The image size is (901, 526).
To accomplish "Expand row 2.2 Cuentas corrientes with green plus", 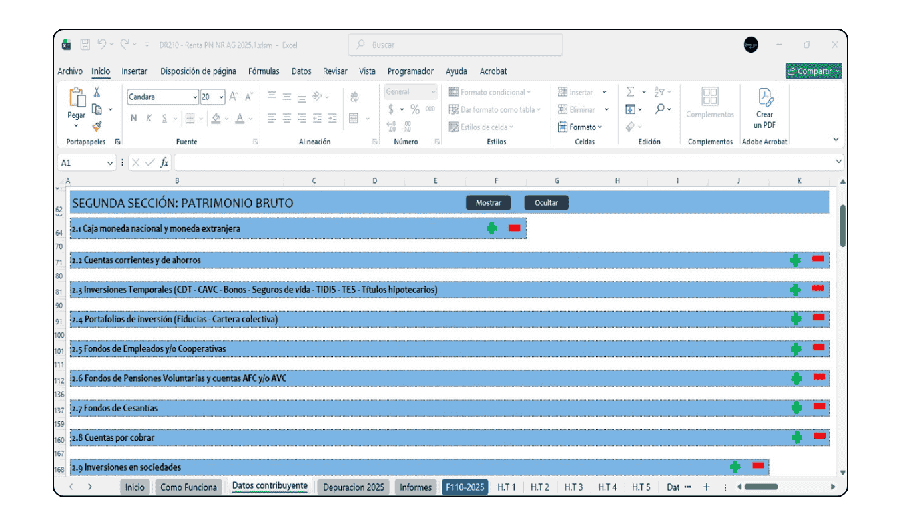I will [x=795, y=260].
